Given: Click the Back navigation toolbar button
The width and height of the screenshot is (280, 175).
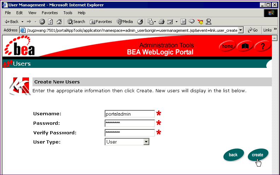Looking at the screenshot, I should (x=12, y=22).
